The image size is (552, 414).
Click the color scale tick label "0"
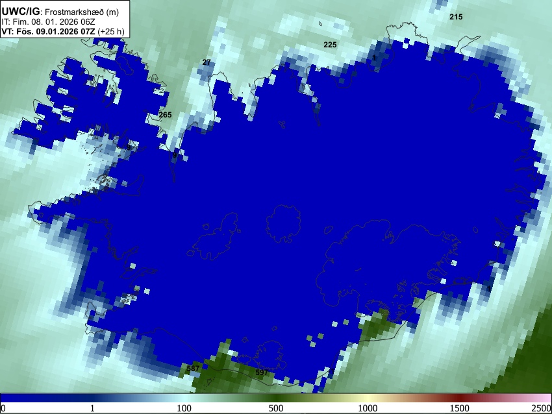(x=3, y=408)
